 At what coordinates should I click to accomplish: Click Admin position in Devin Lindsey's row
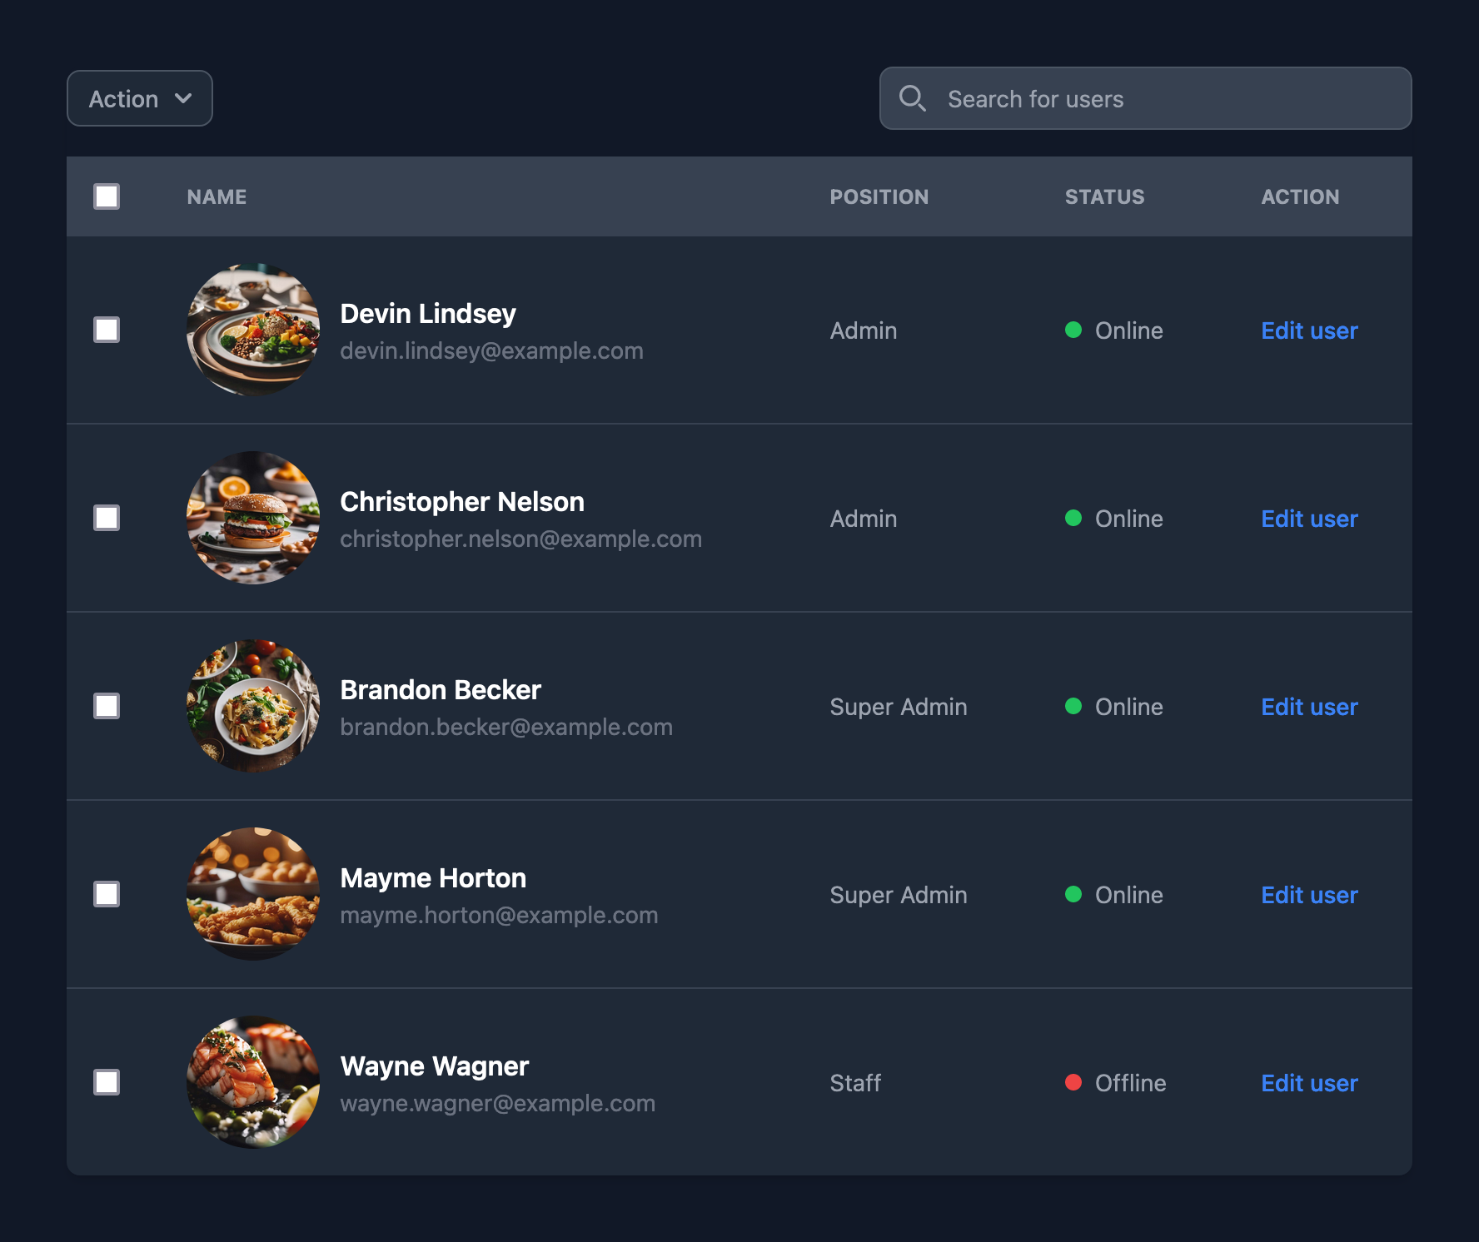864,330
